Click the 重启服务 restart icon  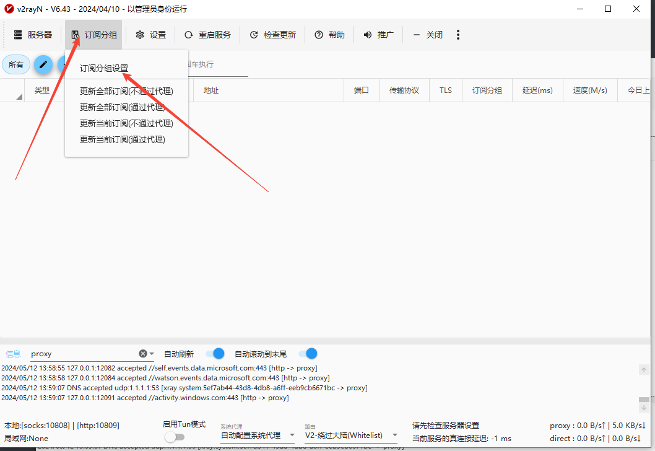189,35
